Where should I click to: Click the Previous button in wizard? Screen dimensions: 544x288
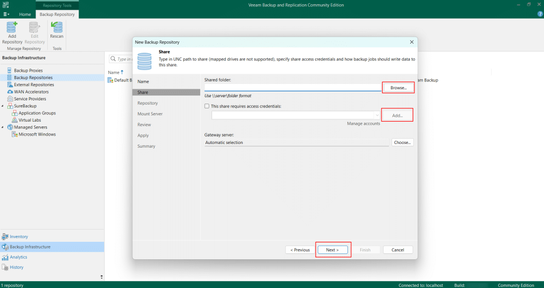(x=300, y=250)
